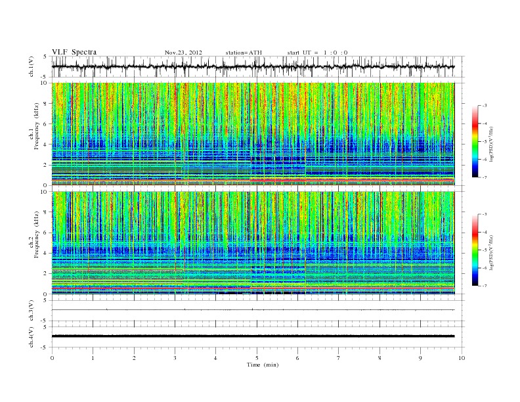This screenshot has width=520, height=402.
Task: Click the "5" tick on the time axis
Action: coord(257,358)
